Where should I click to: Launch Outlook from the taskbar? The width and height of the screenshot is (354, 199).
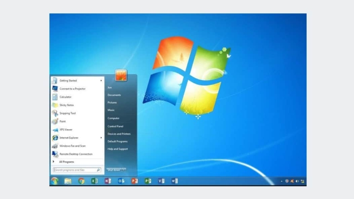pyautogui.click(x=121, y=181)
